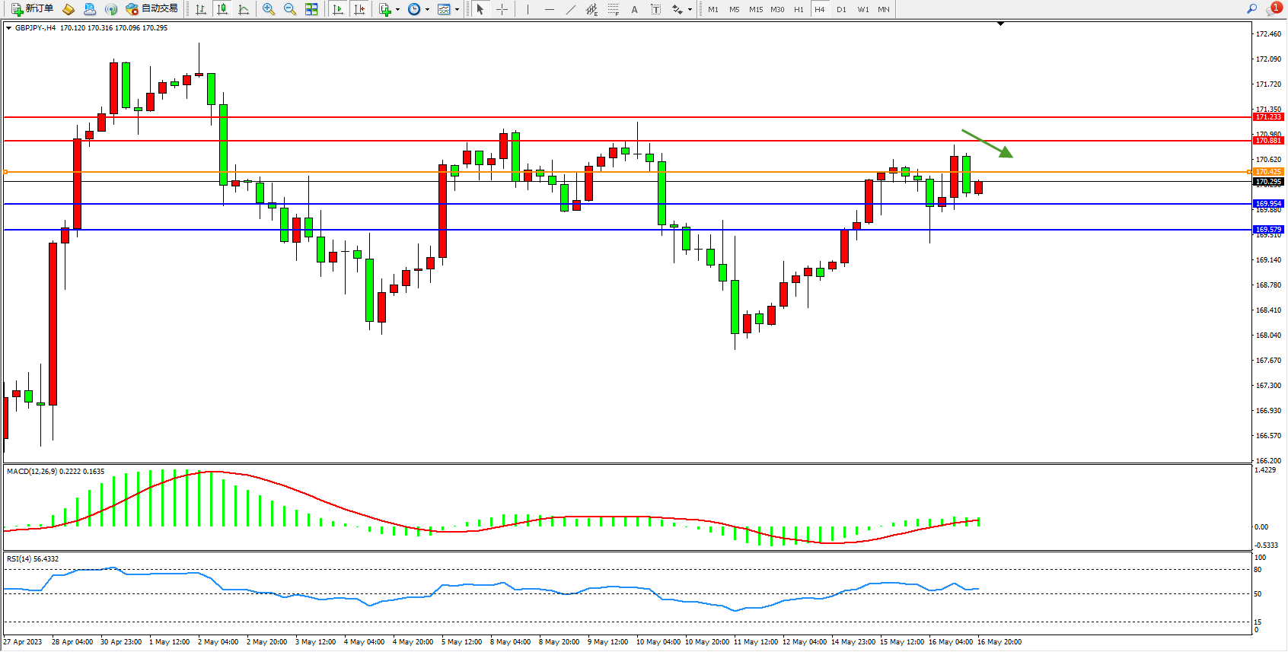The width and height of the screenshot is (1288, 652).
Task: Zoom in on the chart
Action: point(269,9)
